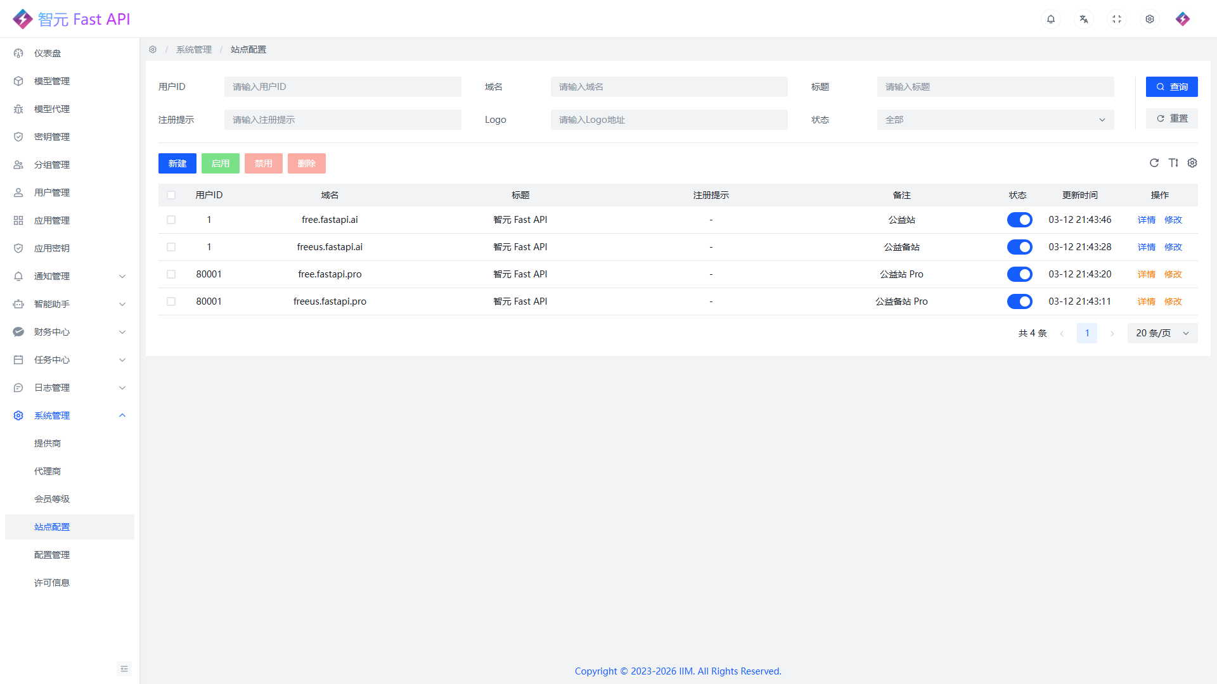This screenshot has width=1217, height=684.
Task: Focus the 域名 input field
Action: [x=669, y=87]
